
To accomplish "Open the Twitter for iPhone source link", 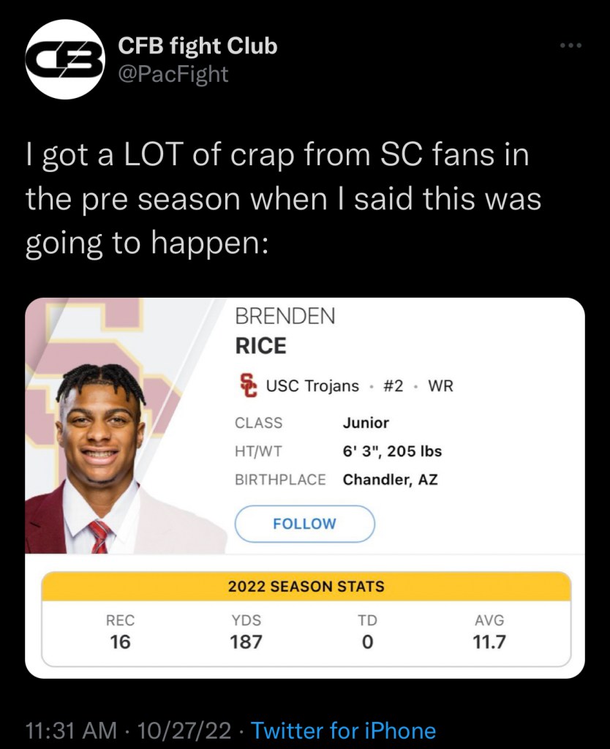I will pos(343,730).
